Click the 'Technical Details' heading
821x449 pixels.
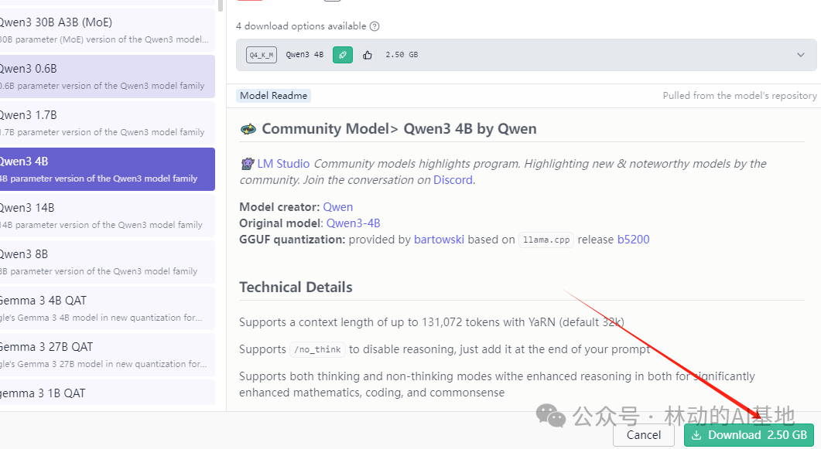pos(296,287)
